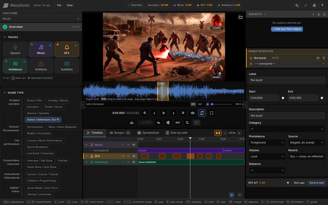
Task: Open the View menu
Action: click(x=70, y=5)
